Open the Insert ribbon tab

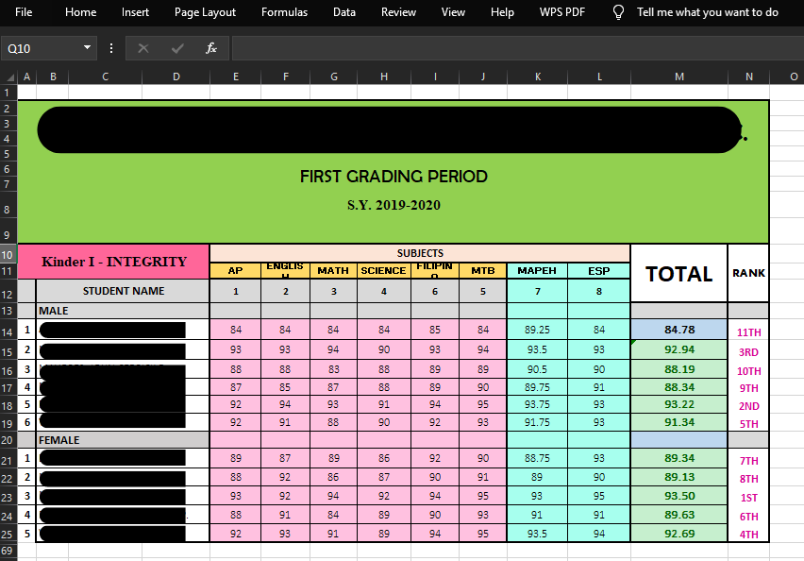click(135, 12)
